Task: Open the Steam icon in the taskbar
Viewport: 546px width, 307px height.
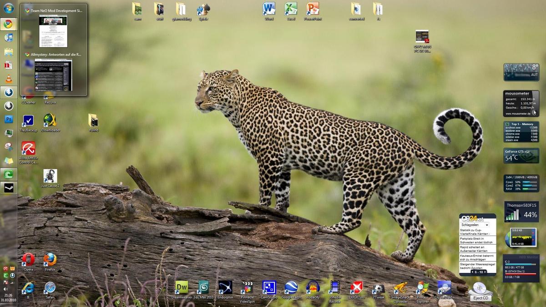Action: click(9, 187)
